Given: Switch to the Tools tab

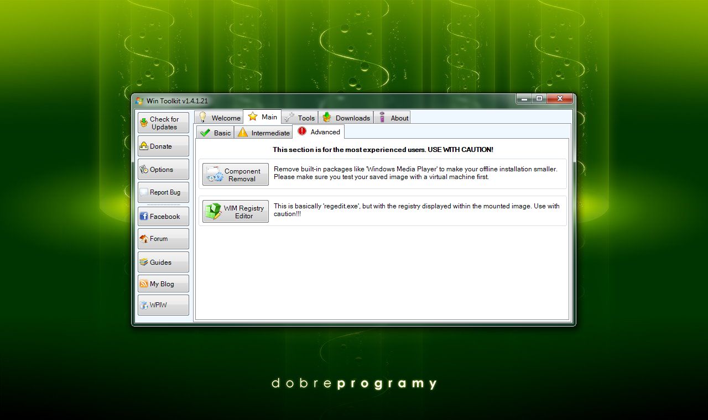Looking at the screenshot, I should (x=299, y=117).
